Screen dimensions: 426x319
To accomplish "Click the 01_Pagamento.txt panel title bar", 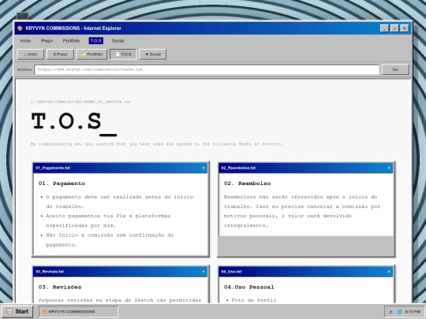I will click(x=121, y=168).
